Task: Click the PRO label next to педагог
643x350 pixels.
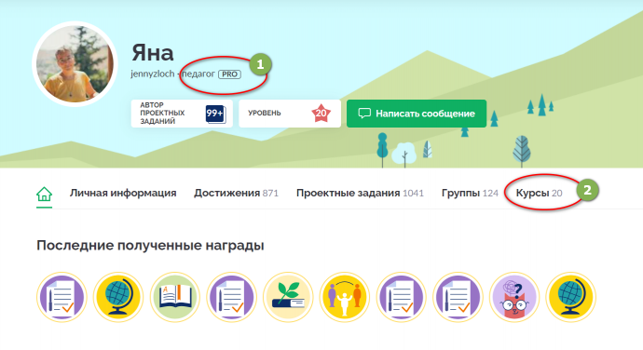Action: [229, 74]
